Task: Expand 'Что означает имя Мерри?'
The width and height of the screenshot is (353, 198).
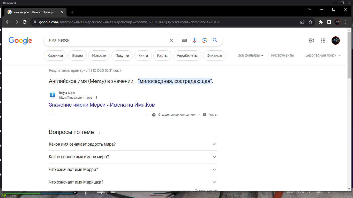Action: click(133, 170)
